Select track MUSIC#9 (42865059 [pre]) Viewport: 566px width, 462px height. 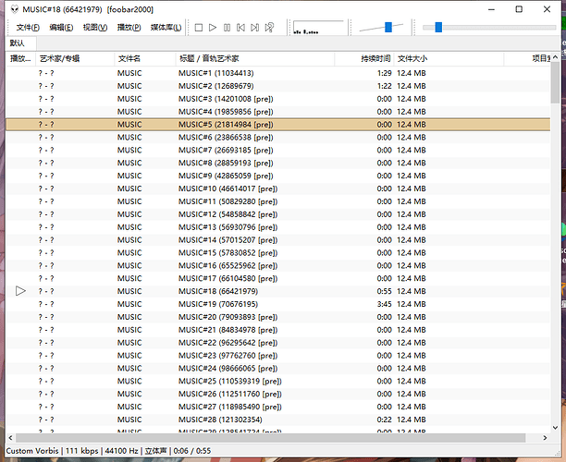[278, 176]
